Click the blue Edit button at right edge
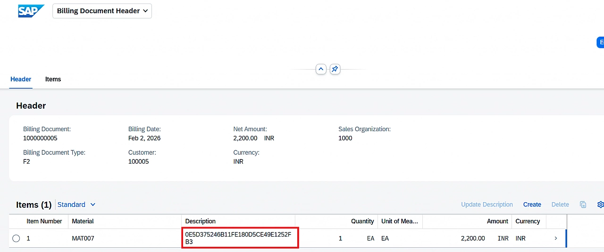The width and height of the screenshot is (604, 252). [600, 42]
